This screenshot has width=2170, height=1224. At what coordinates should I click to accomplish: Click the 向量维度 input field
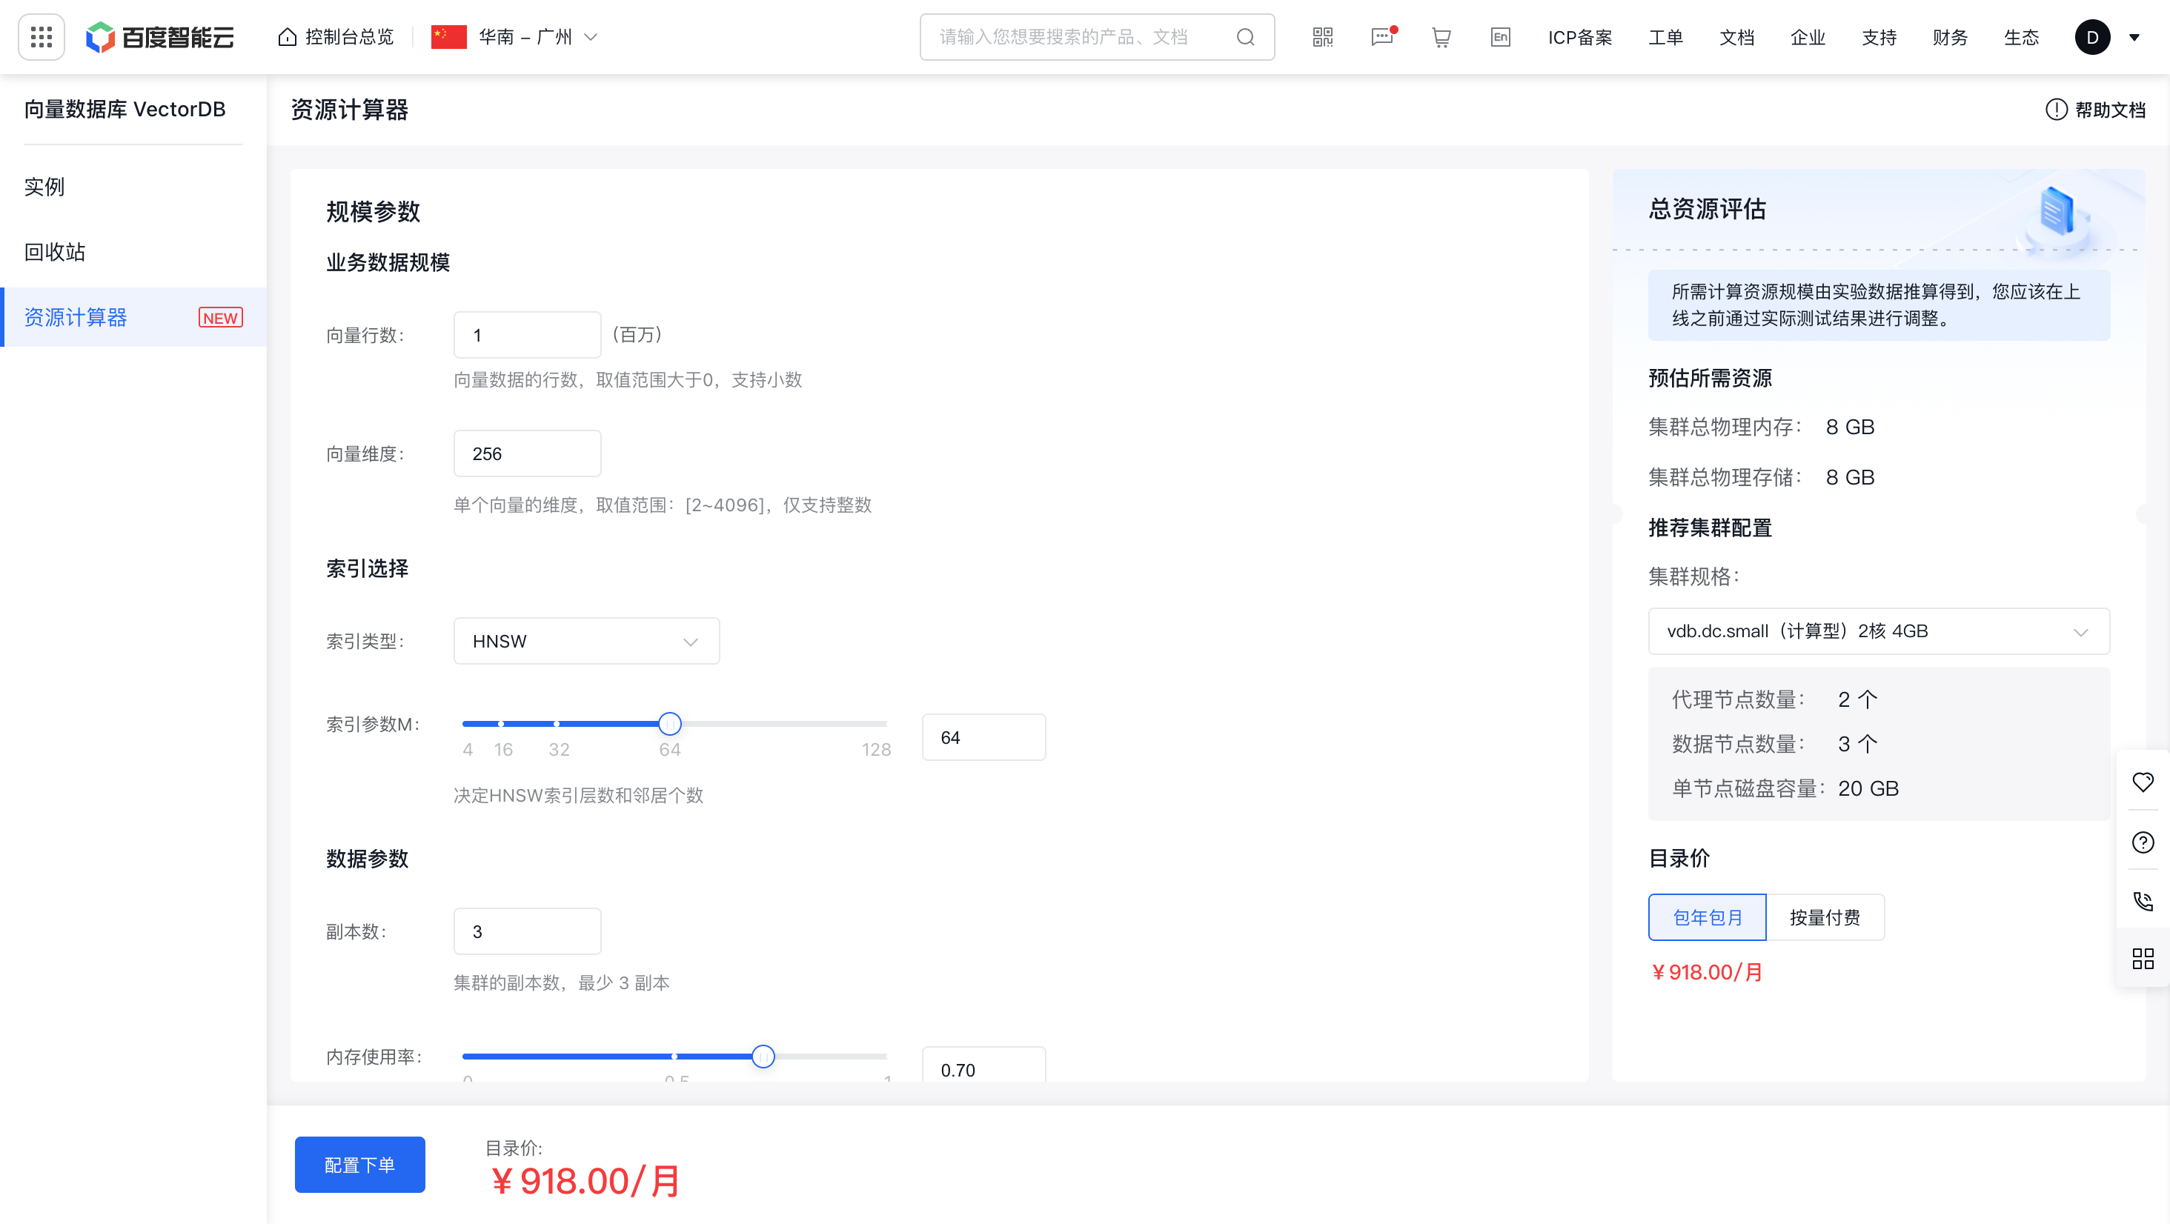[x=528, y=453]
